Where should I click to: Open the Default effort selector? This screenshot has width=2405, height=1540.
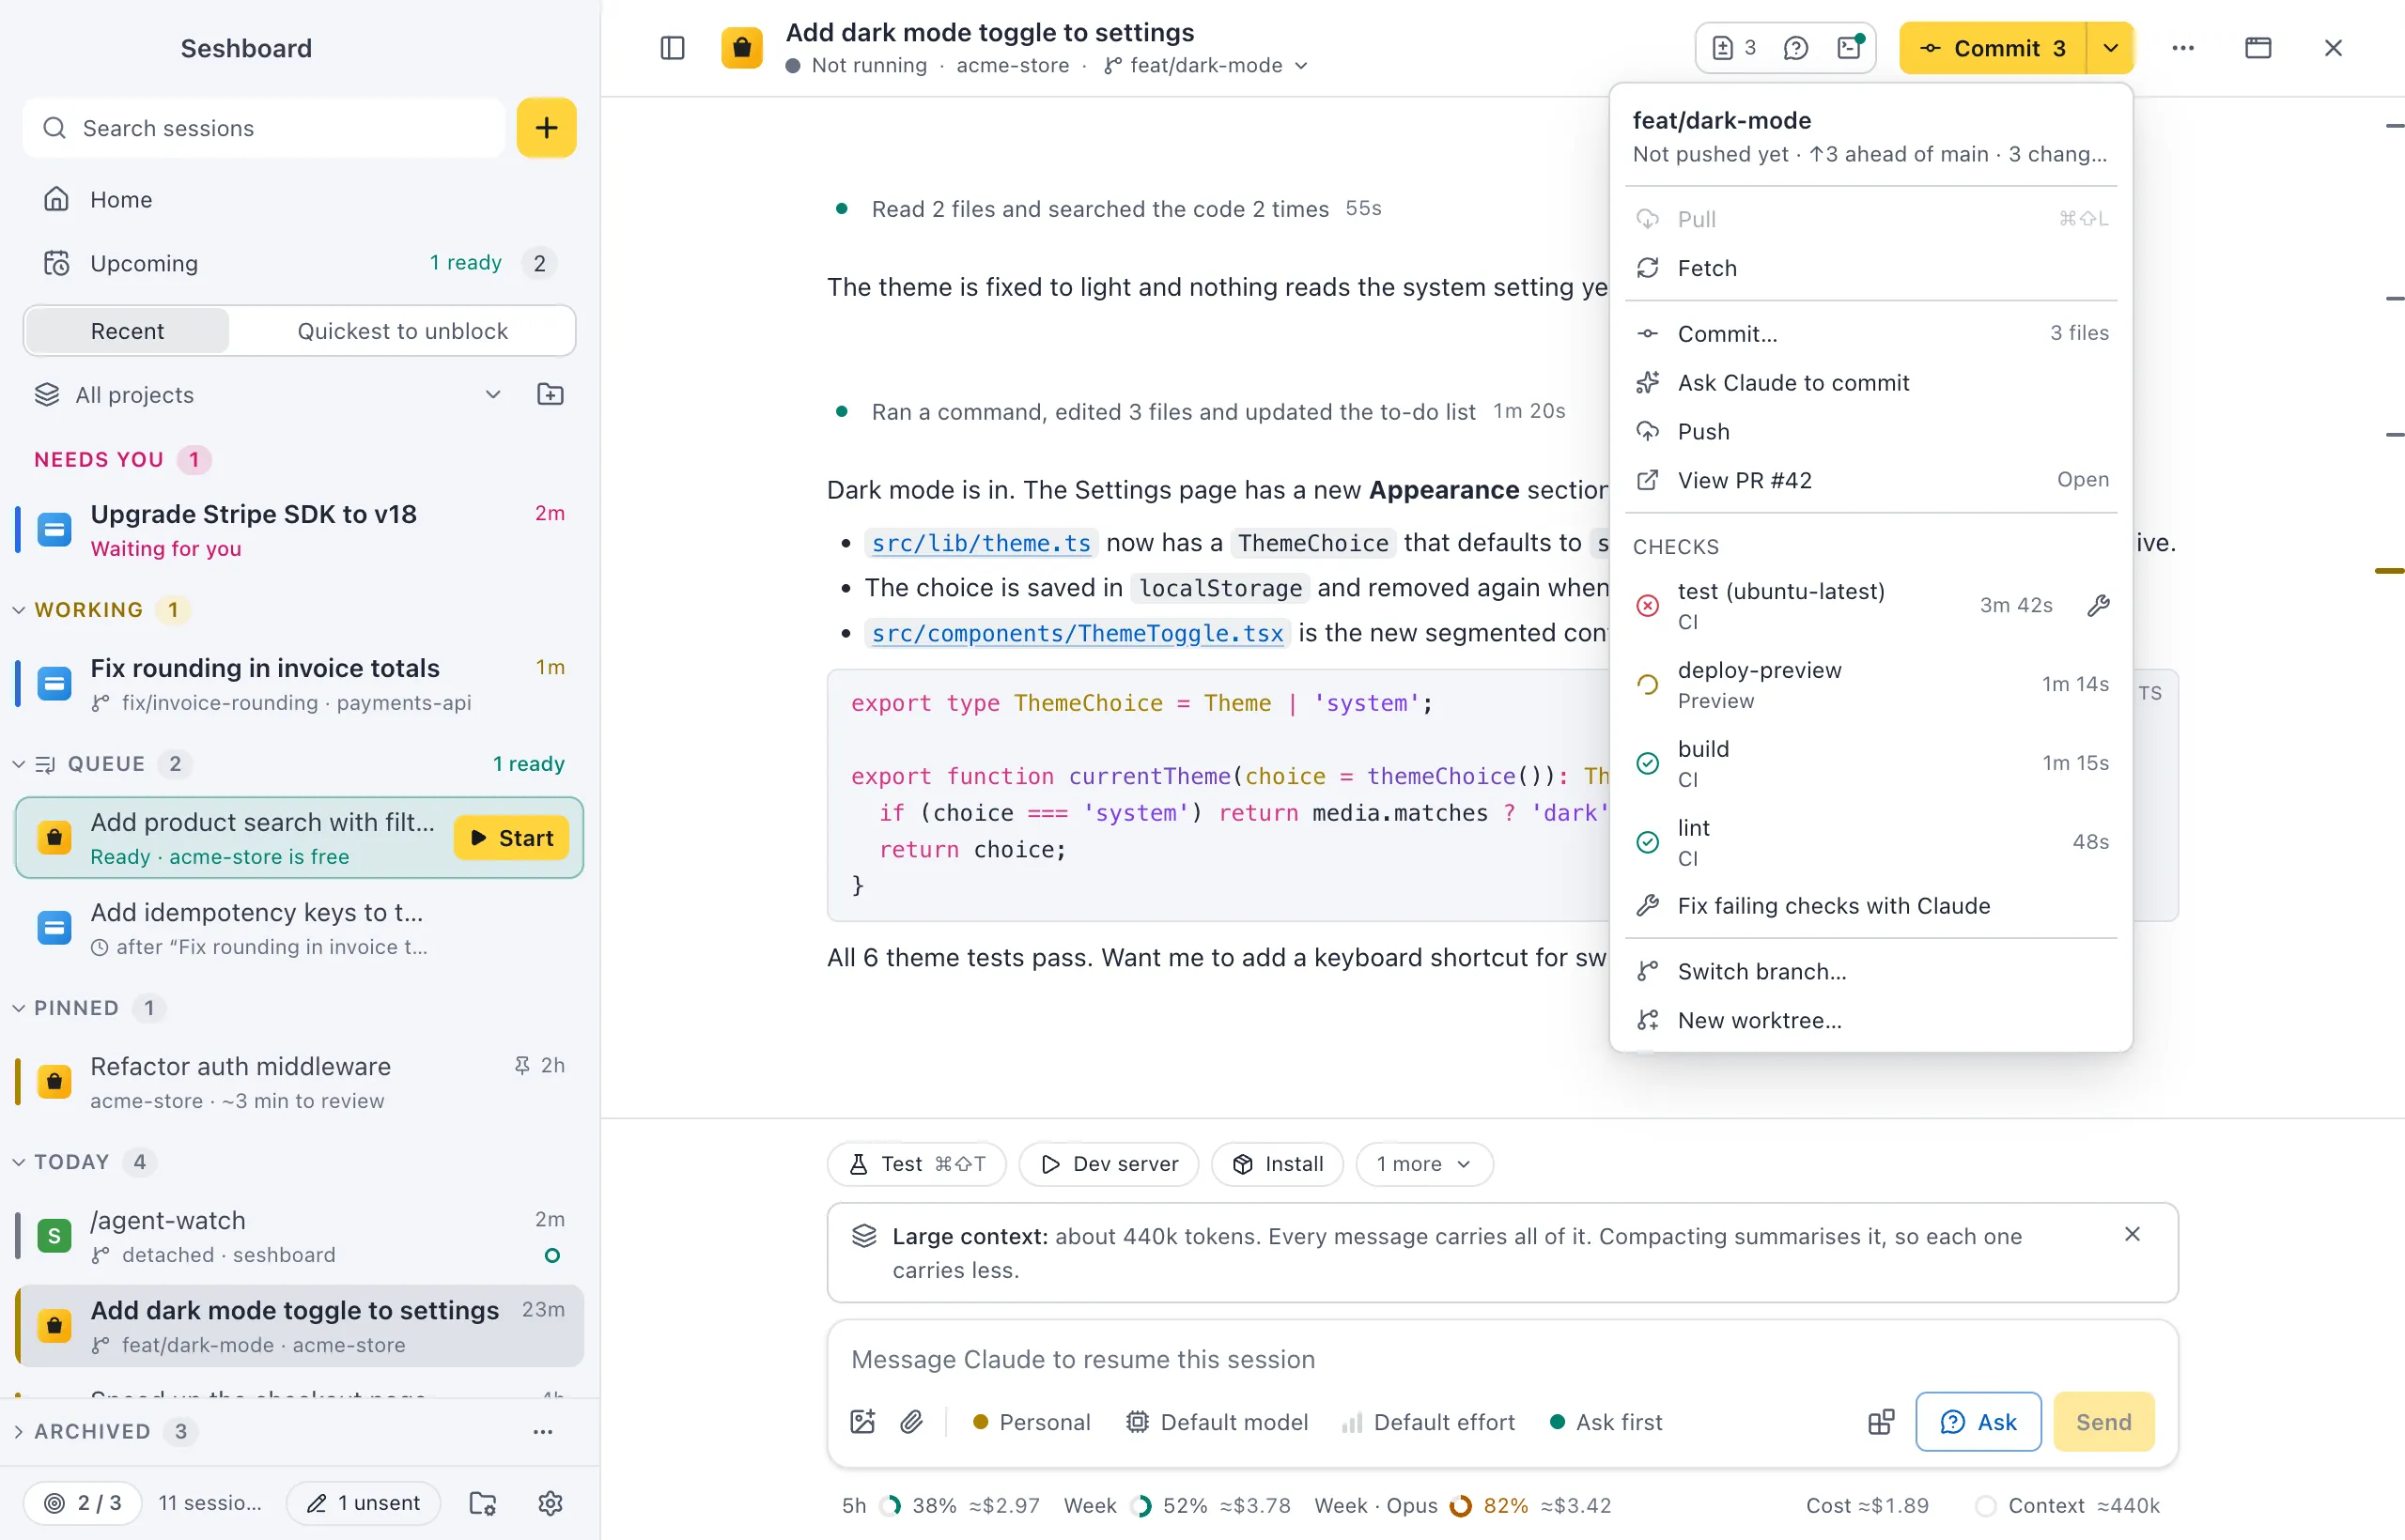click(1428, 1422)
